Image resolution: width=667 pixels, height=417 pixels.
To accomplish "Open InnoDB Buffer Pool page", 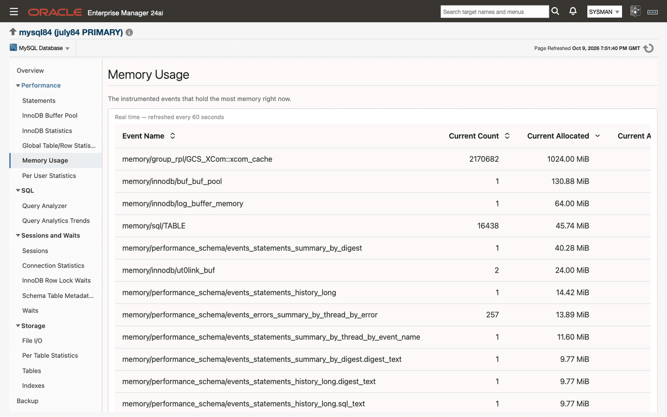I will point(50,116).
